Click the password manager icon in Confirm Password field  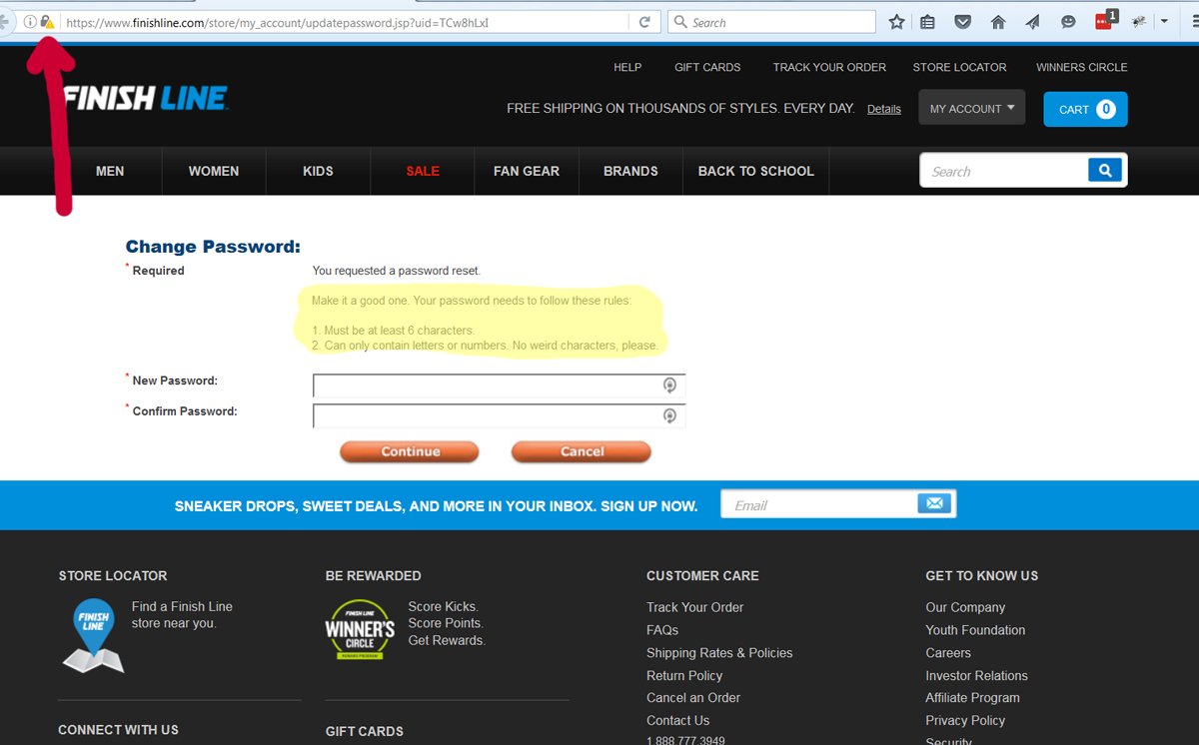[670, 415]
